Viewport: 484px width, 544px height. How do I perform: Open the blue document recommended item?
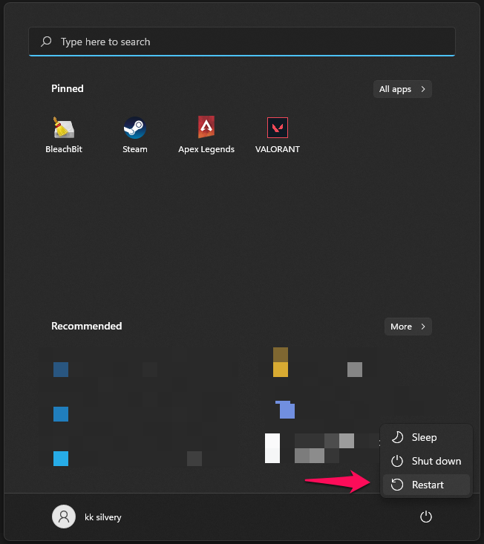click(285, 410)
